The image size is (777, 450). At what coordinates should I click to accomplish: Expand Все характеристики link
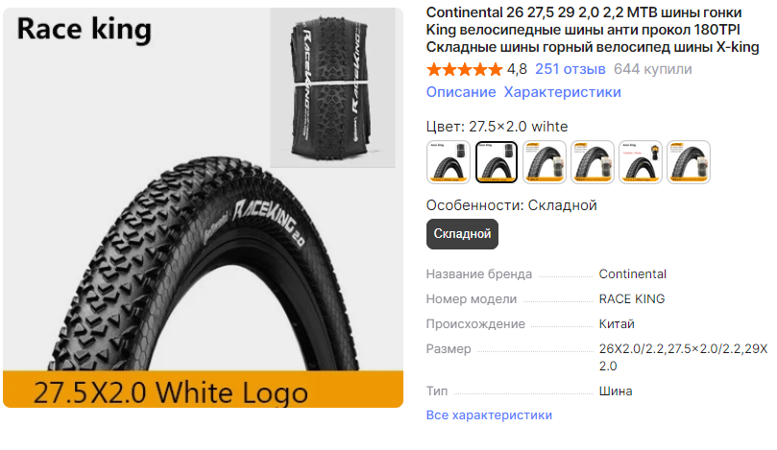pyautogui.click(x=489, y=414)
